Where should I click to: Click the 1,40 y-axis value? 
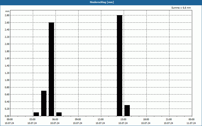click(x=7, y=66)
